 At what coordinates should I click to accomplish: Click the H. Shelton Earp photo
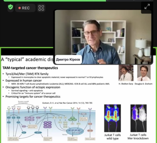click(x=126, y=73)
